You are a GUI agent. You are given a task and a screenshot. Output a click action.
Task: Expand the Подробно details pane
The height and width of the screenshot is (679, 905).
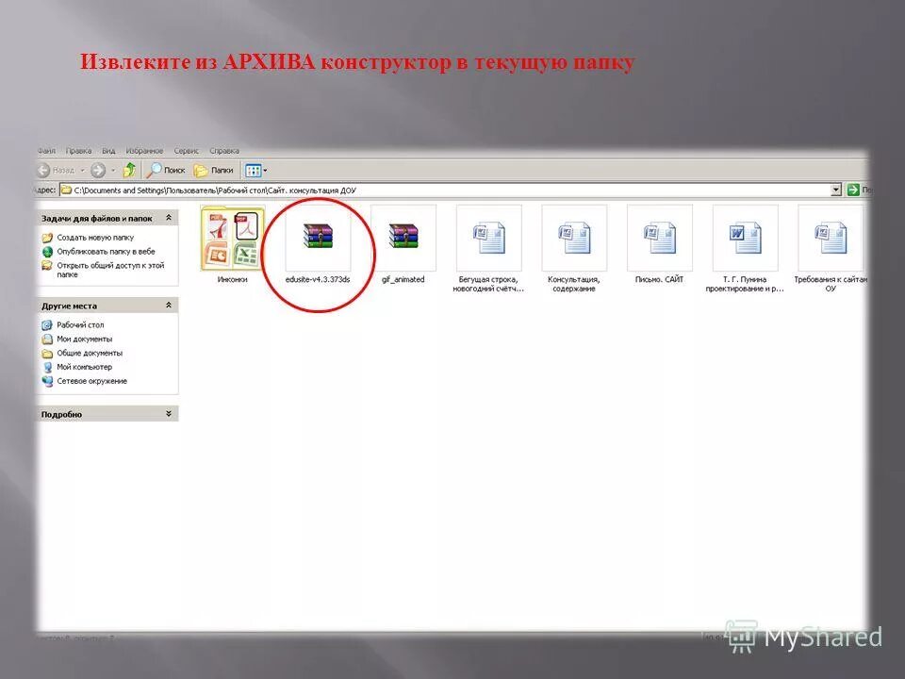pyautogui.click(x=167, y=412)
